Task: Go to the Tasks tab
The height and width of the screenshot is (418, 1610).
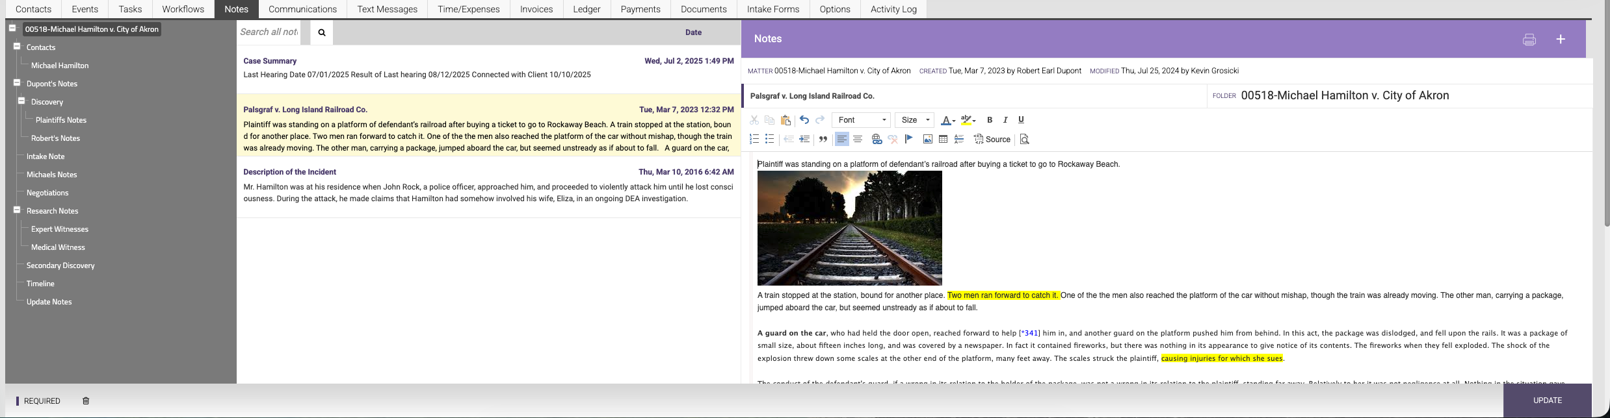Action: click(x=130, y=9)
